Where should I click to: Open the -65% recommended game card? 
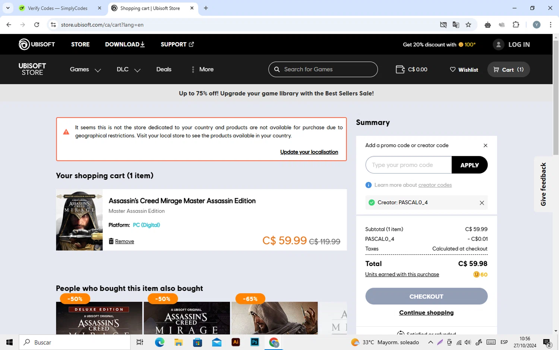click(275, 318)
